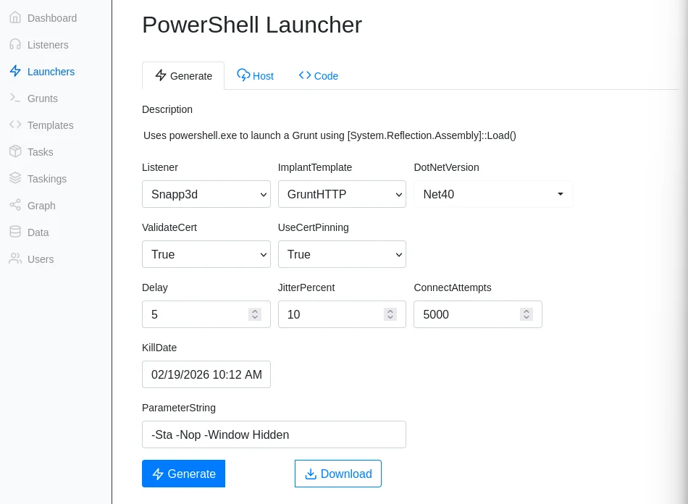Open the Listener dropdown showing Snapp3d
The height and width of the screenshot is (504, 688).
pos(206,194)
